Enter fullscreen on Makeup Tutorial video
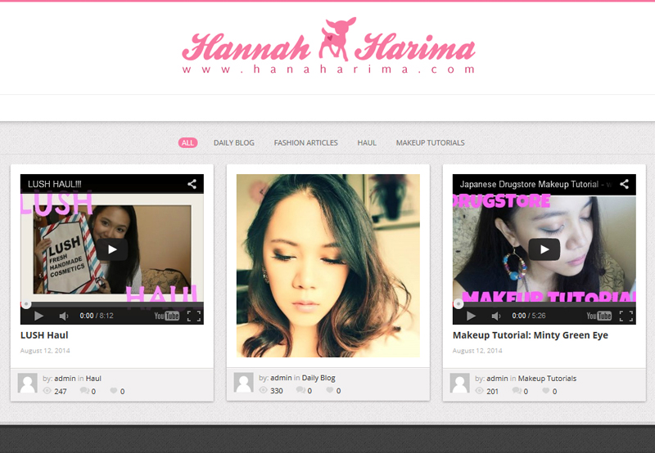The height and width of the screenshot is (453, 655). (626, 316)
